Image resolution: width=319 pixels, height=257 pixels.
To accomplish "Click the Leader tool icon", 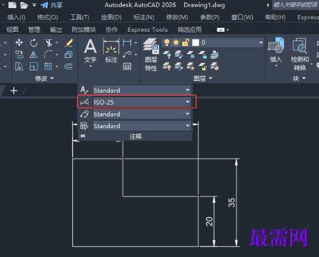I will click(x=127, y=55).
